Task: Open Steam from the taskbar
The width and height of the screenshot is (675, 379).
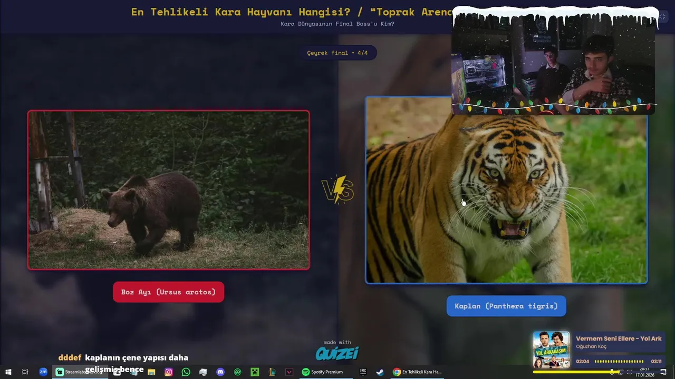Action: (380, 372)
